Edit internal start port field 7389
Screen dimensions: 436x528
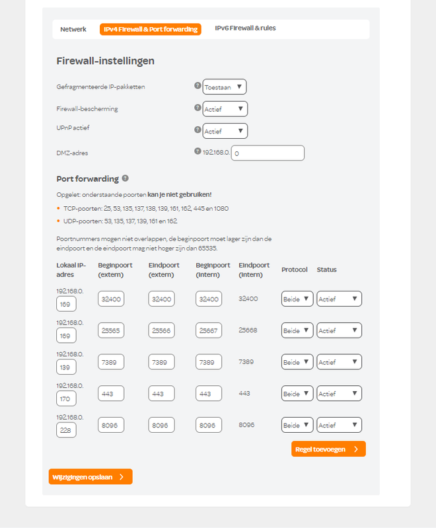(x=209, y=362)
